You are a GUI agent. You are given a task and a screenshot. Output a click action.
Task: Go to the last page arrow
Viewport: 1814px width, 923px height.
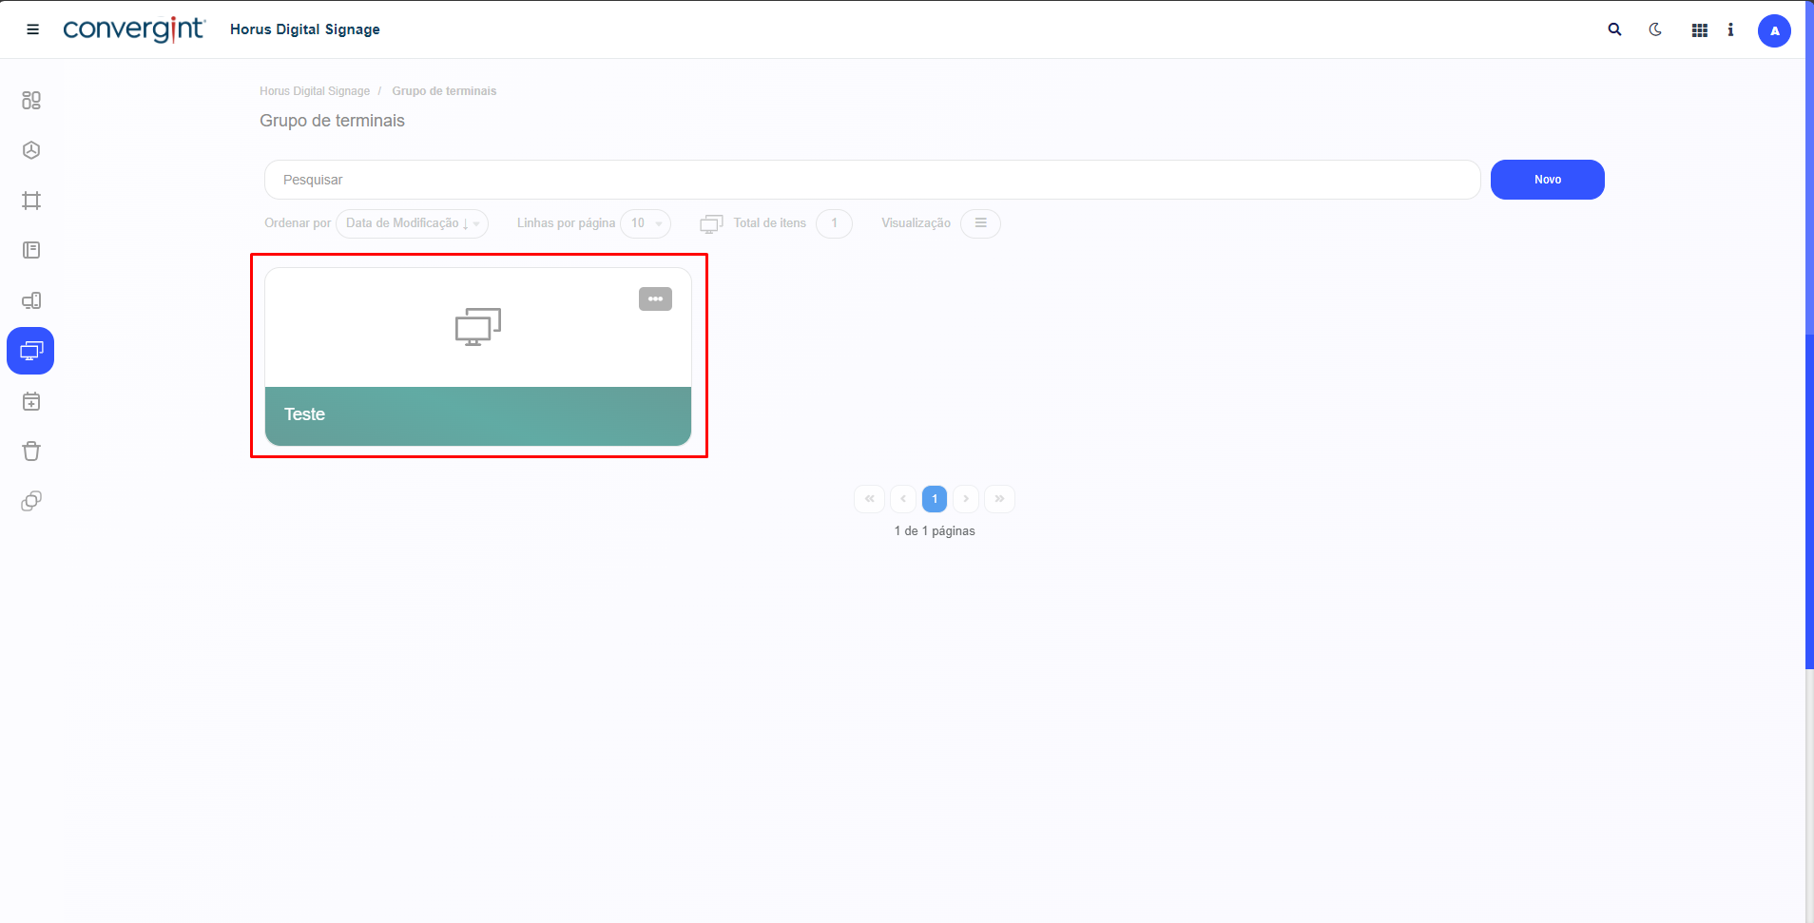(x=999, y=499)
